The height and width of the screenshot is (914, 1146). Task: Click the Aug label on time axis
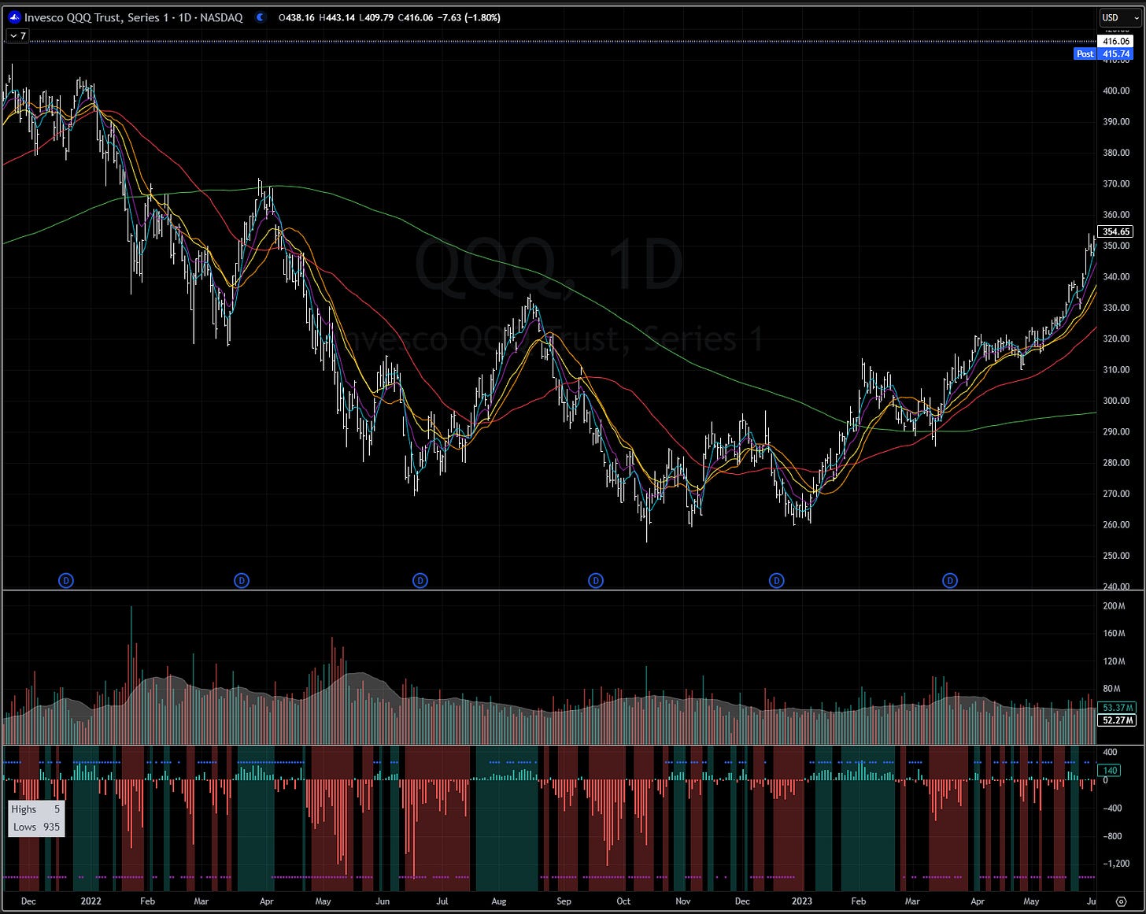(x=499, y=901)
